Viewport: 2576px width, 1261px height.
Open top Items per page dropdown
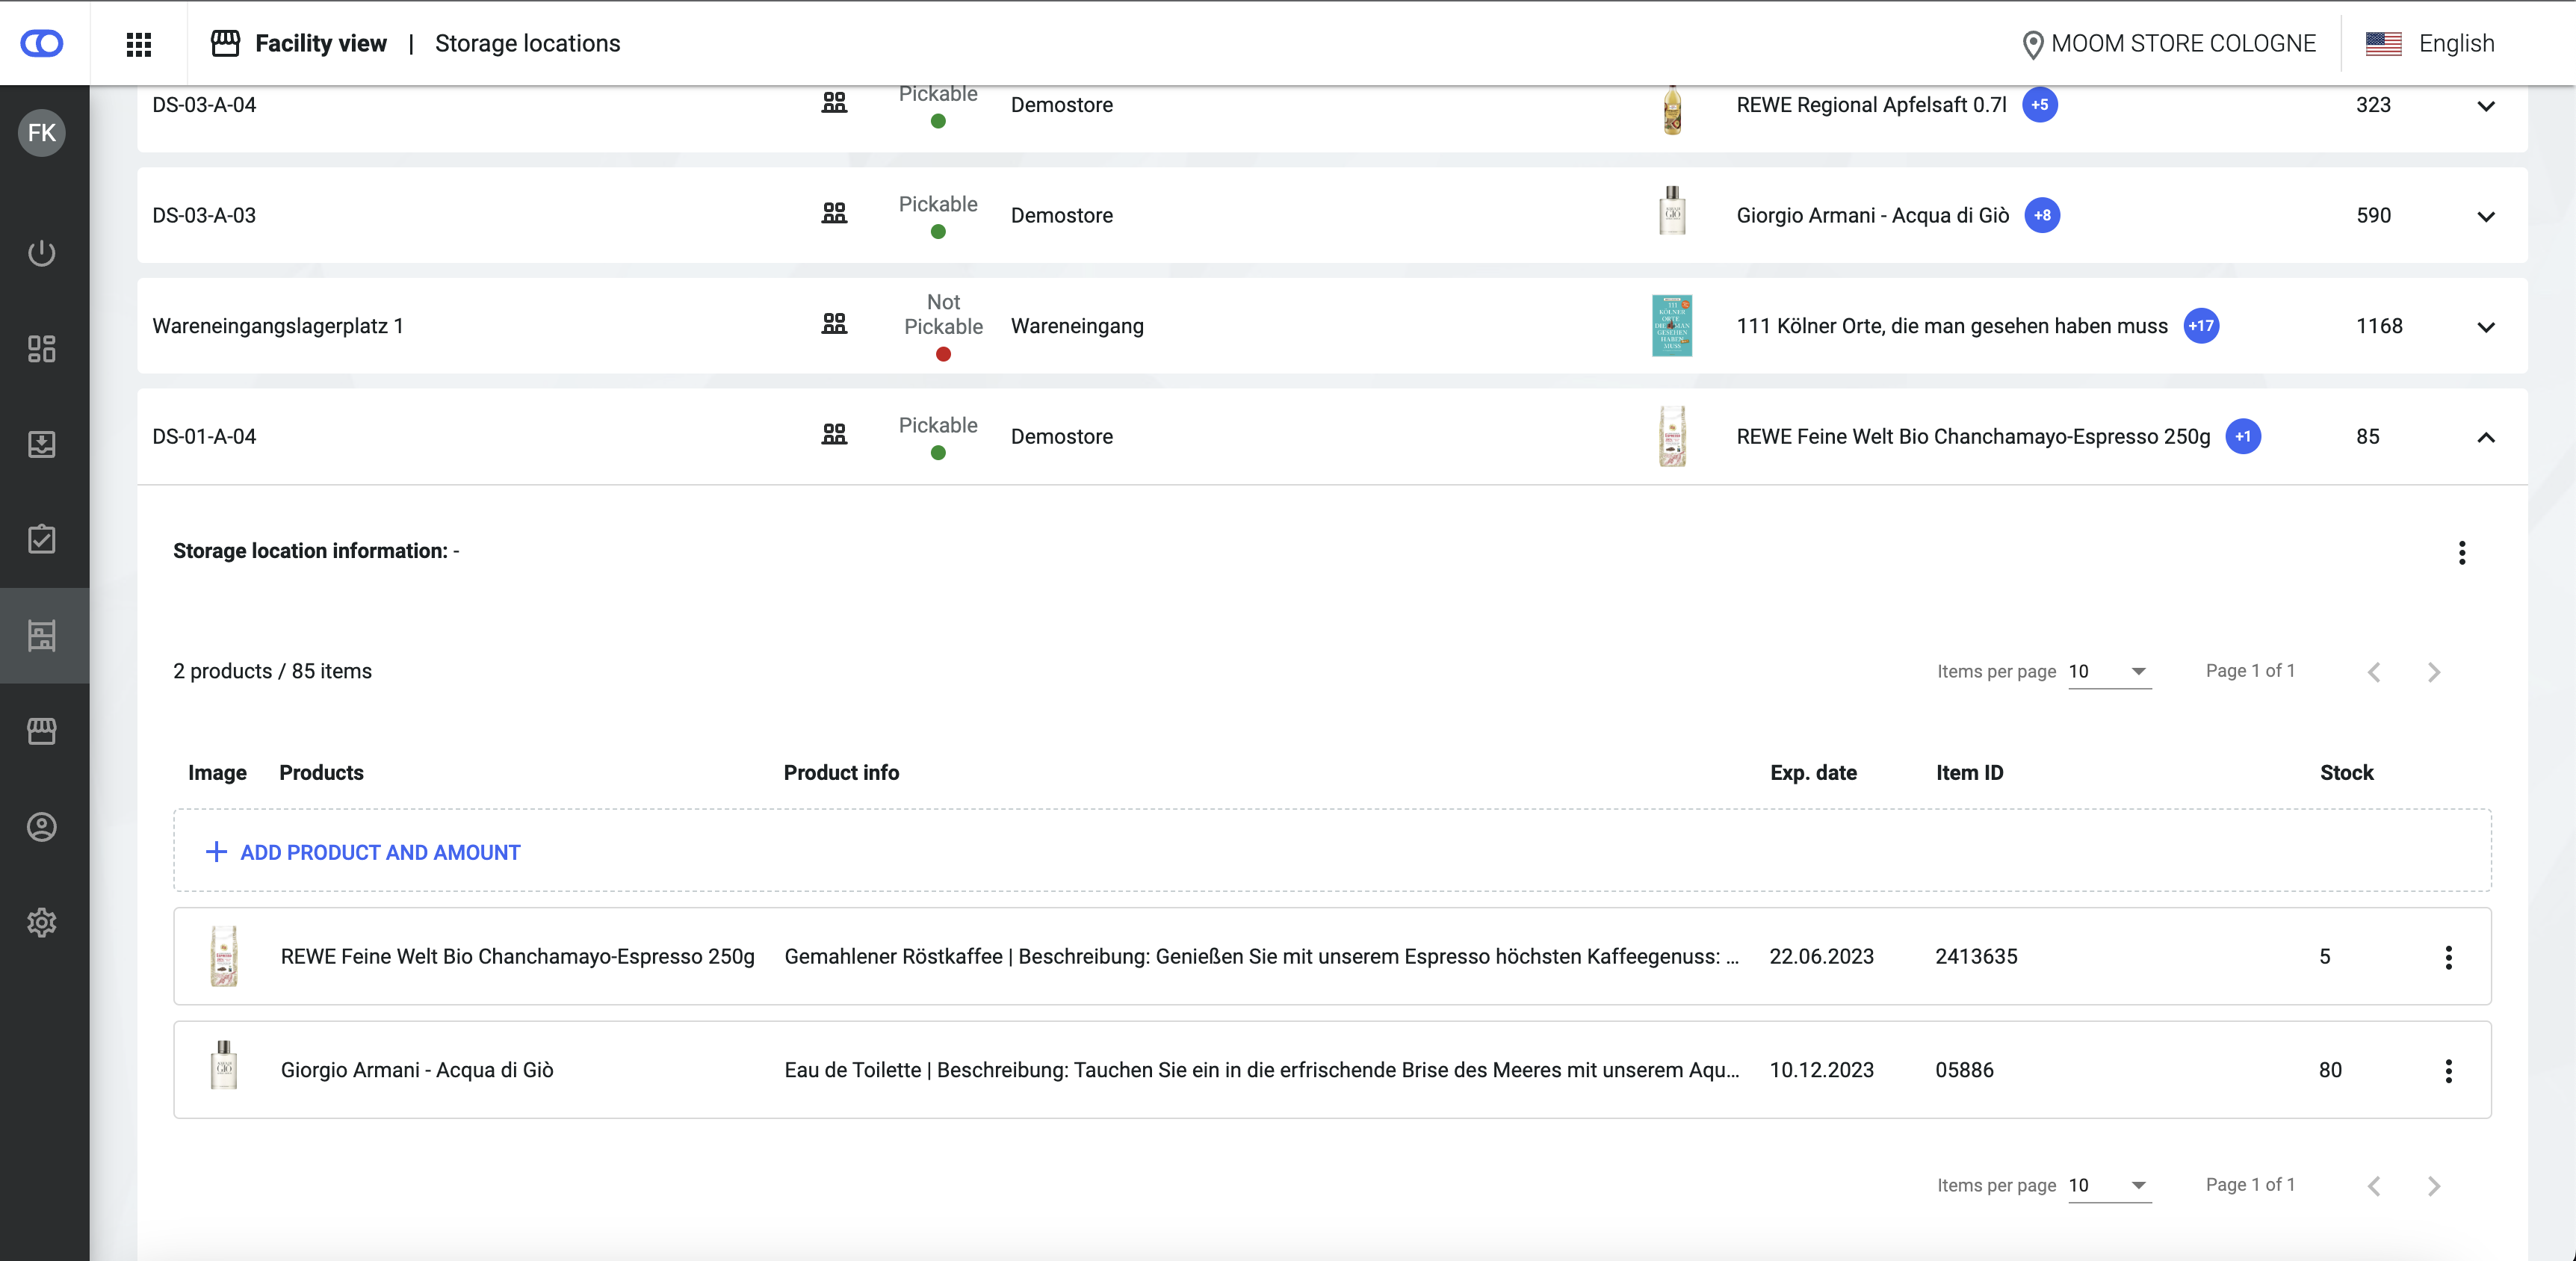tap(2108, 671)
